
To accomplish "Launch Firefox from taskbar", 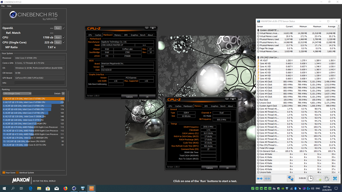I will pos(65,188).
